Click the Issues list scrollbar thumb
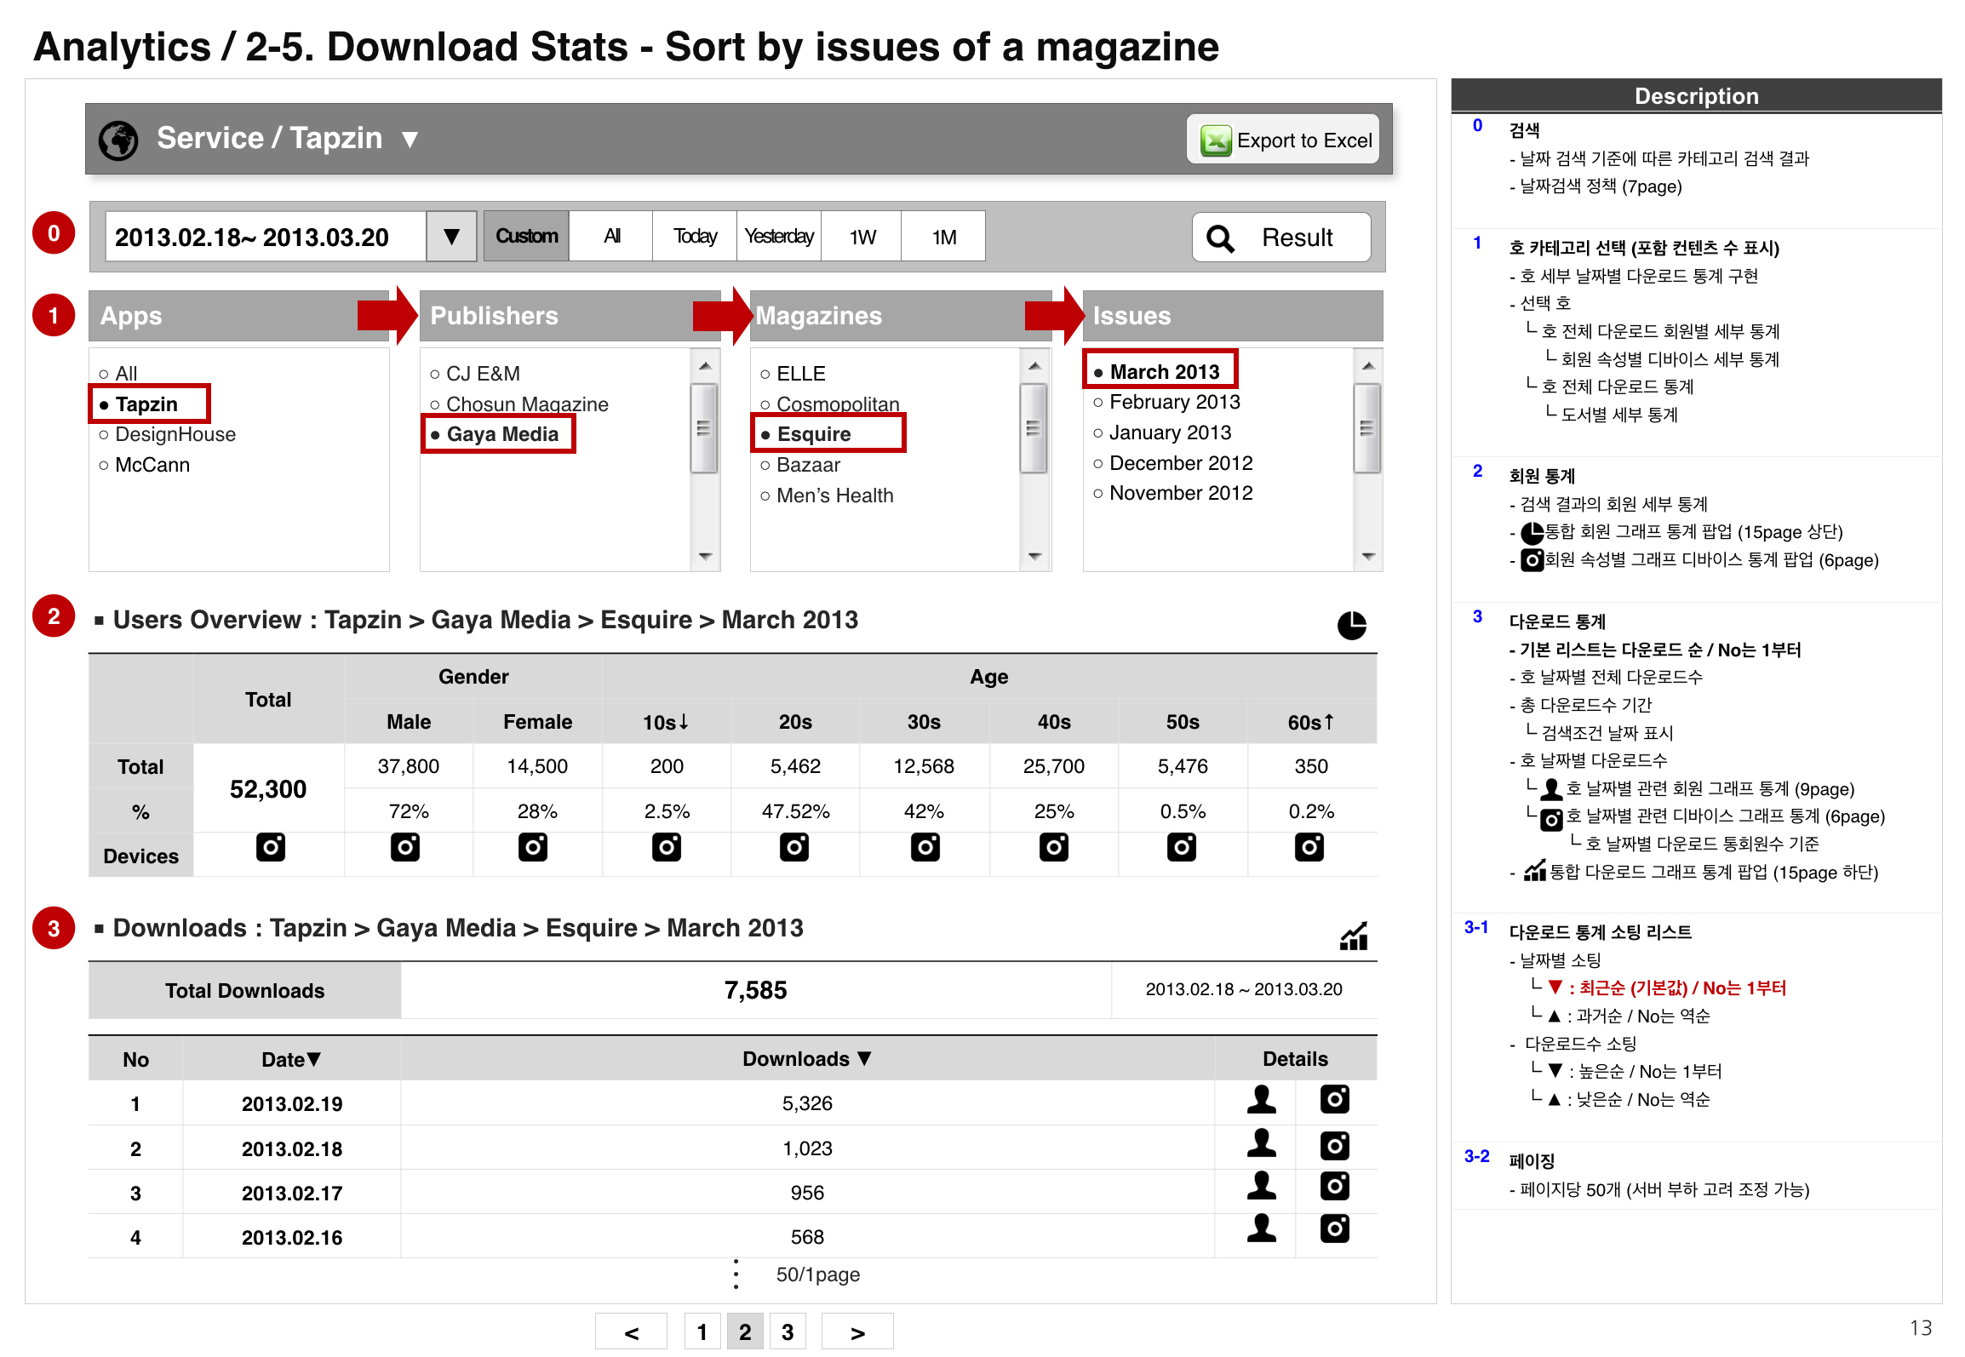This screenshot has height=1357, width=1965. click(x=1366, y=428)
